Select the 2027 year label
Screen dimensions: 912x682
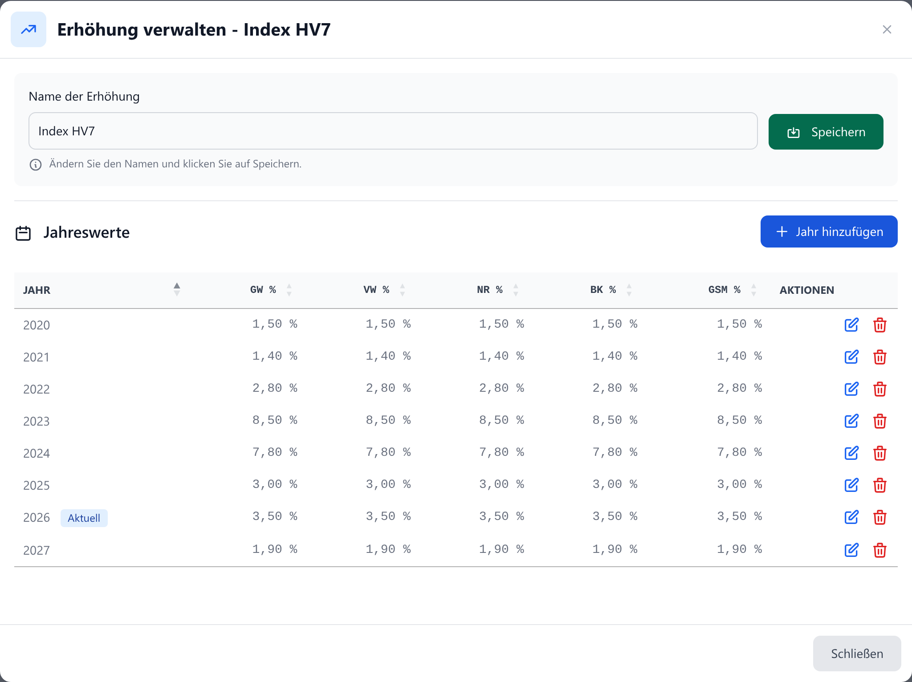(x=37, y=551)
